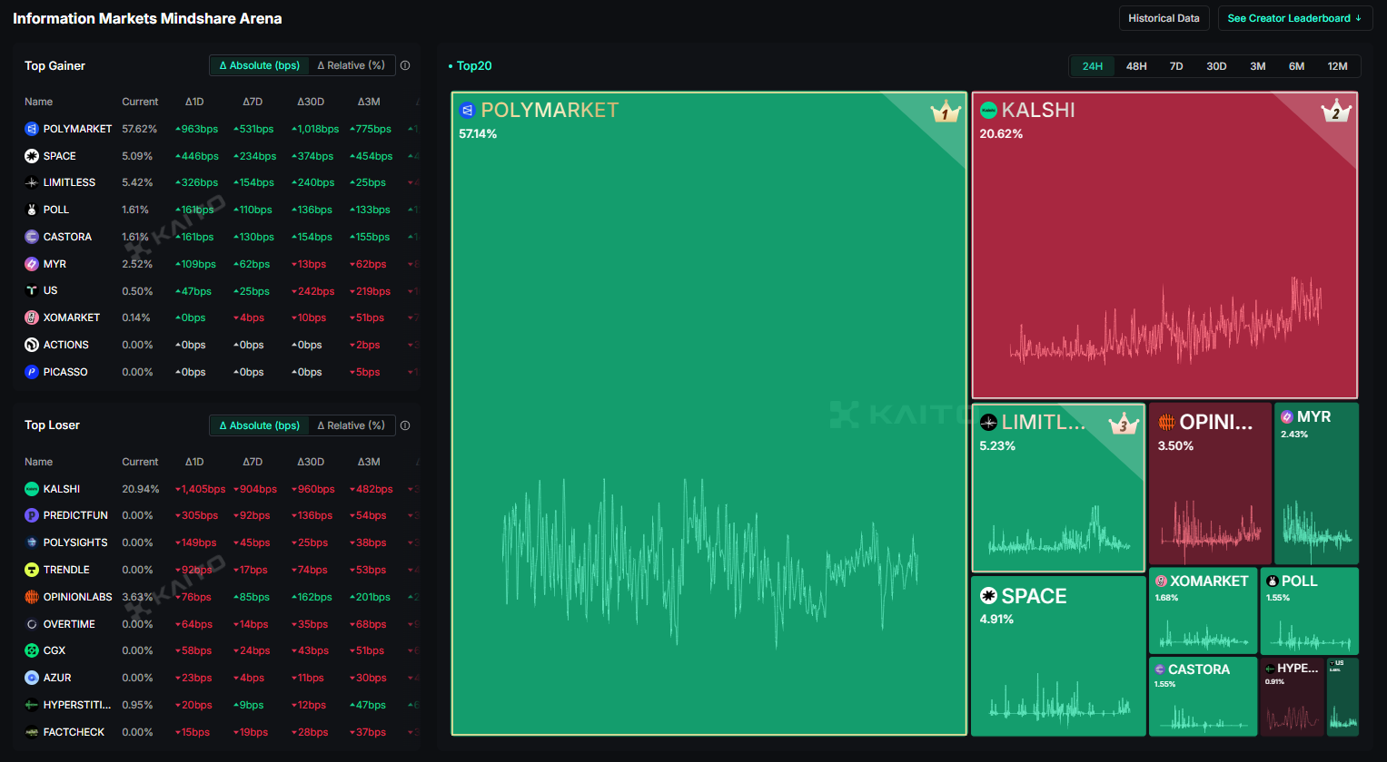Expand the See Creator Leaderboard dropdown
The image size is (1387, 762).
[x=1294, y=17]
